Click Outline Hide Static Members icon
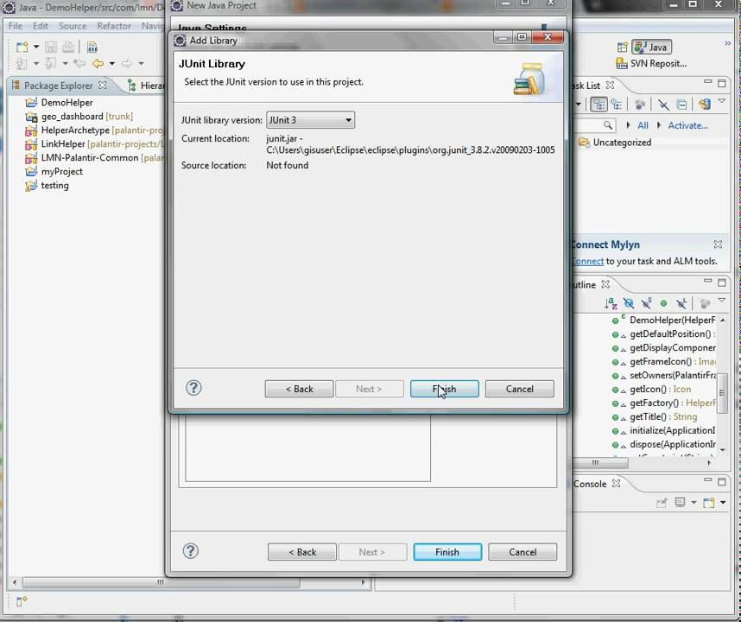This screenshot has width=741, height=622. [646, 303]
